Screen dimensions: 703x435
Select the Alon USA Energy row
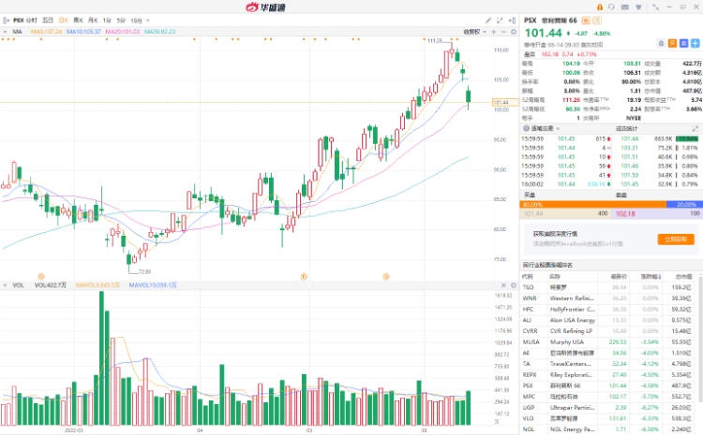click(609, 320)
